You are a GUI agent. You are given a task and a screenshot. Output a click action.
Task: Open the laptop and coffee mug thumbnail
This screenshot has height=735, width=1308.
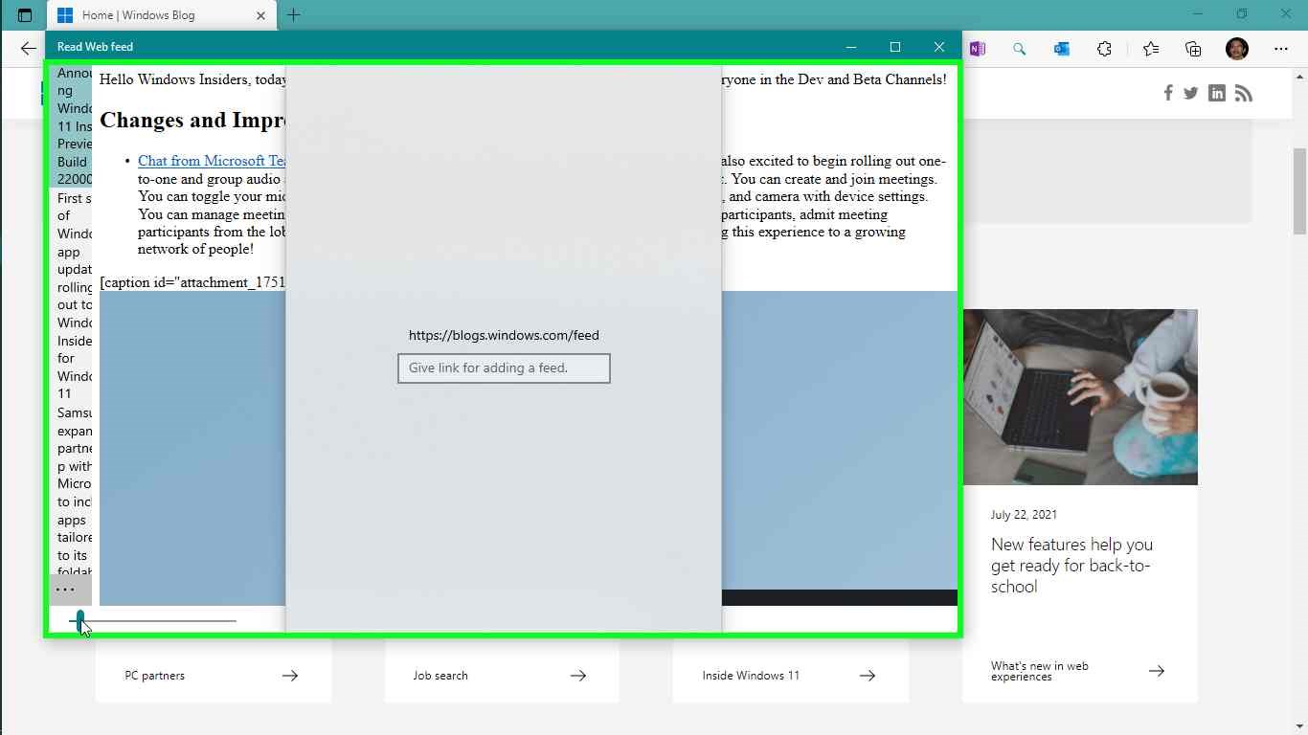(1080, 396)
